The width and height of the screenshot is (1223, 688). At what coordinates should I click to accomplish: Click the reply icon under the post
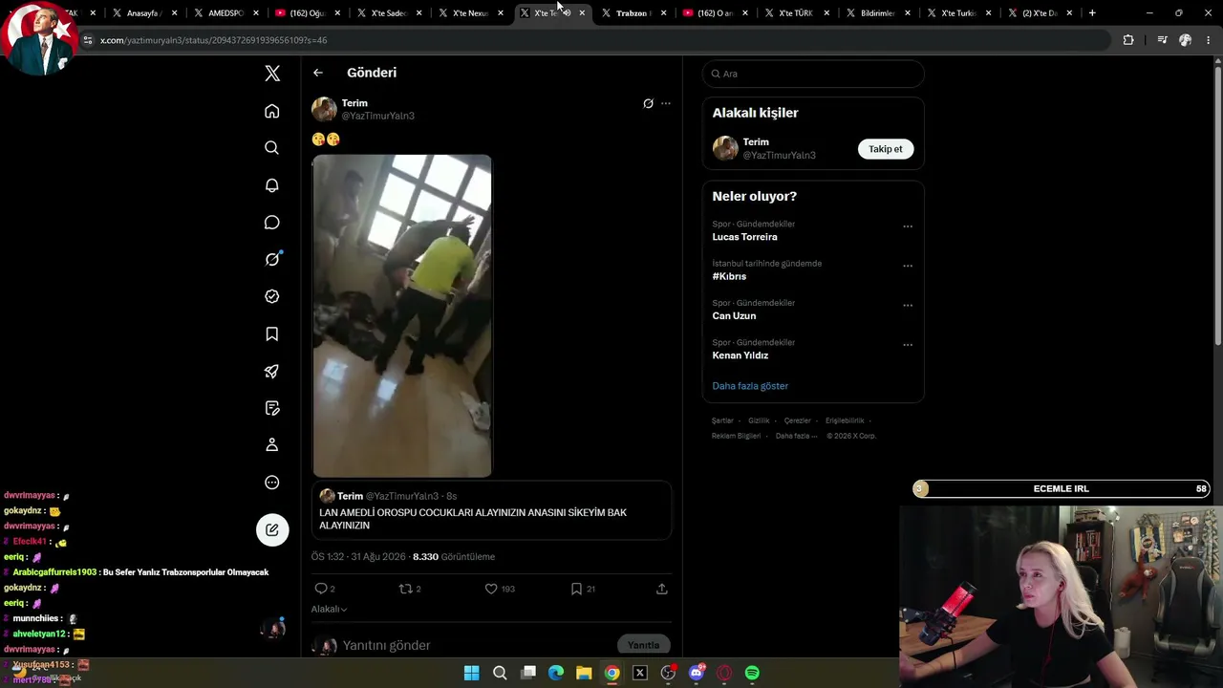(321, 589)
